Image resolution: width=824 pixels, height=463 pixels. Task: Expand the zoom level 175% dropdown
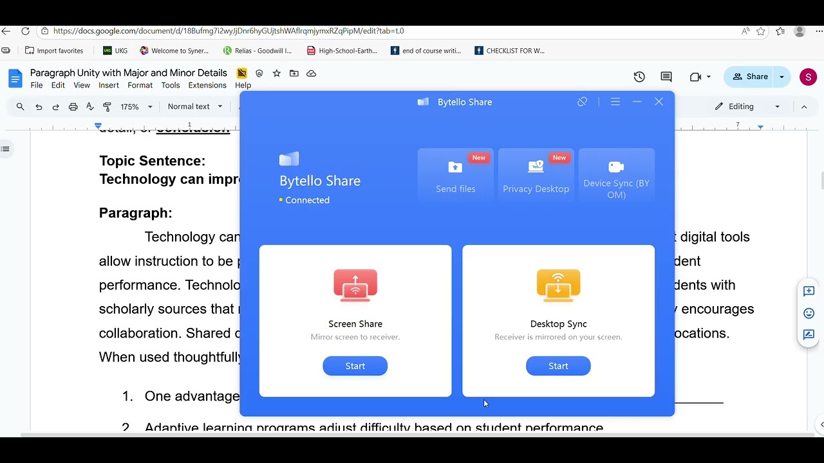click(136, 107)
